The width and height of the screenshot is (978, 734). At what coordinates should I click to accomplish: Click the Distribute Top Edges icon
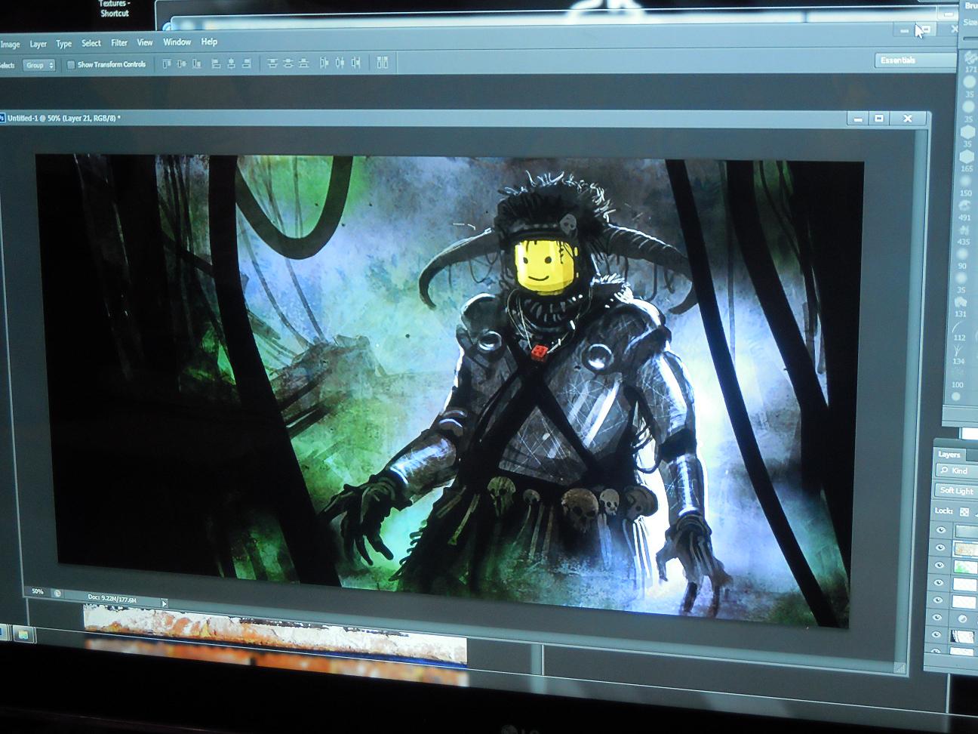273,64
